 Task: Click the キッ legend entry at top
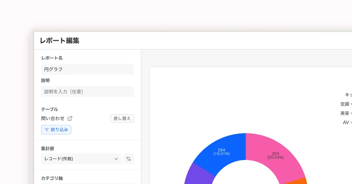point(349,95)
